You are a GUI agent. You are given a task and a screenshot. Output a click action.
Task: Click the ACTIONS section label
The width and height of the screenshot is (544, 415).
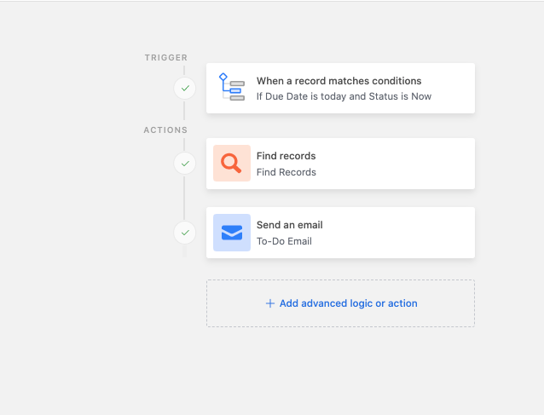point(165,130)
